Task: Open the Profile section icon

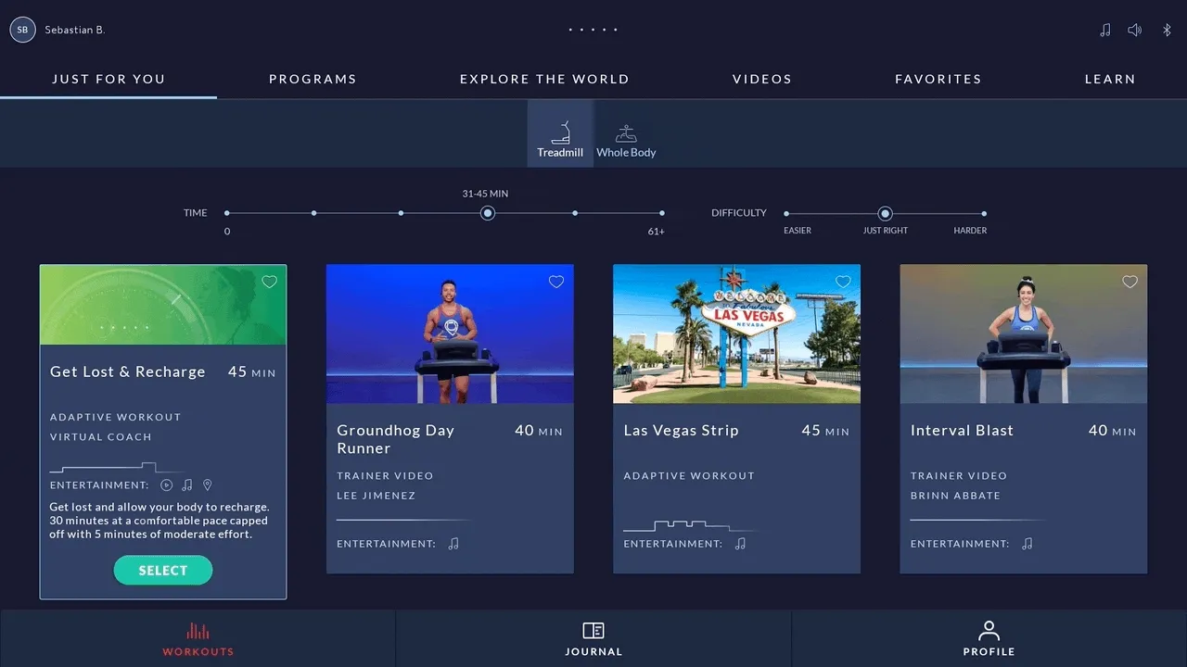Action: click(989, 632)
